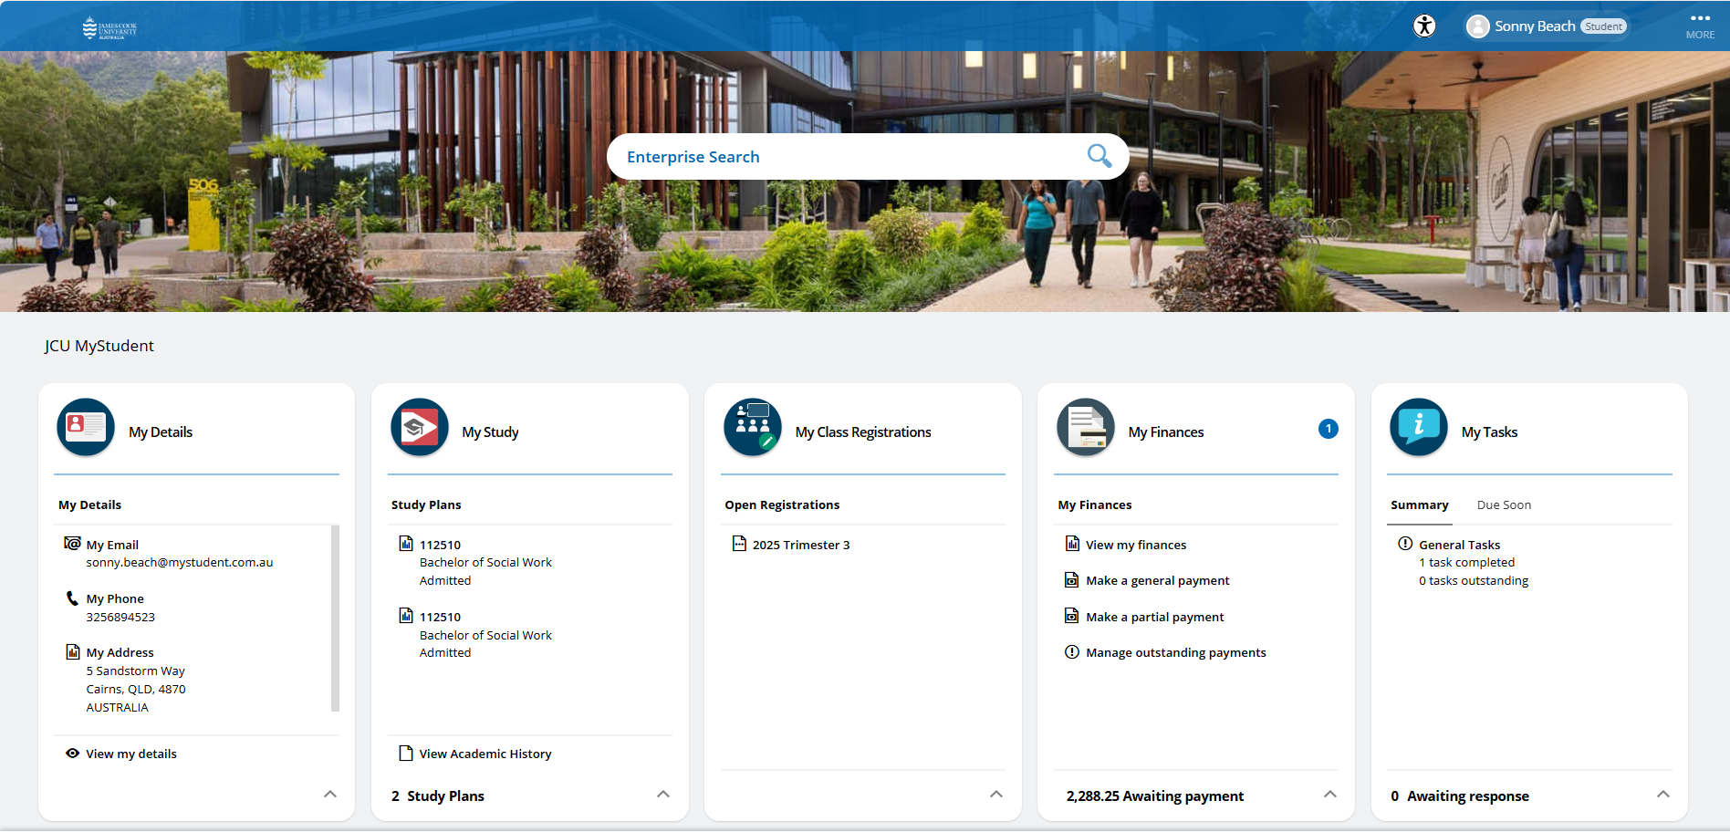This screenshot has width=1730, height=832.
Task: Collapse the My Study card chevron
Action: (663, 795)
